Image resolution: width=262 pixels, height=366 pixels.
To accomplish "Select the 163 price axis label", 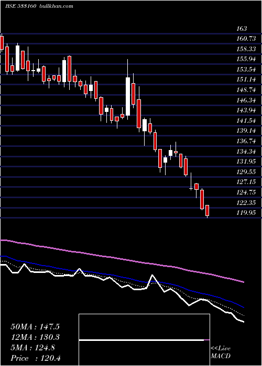I will point(242,29).
